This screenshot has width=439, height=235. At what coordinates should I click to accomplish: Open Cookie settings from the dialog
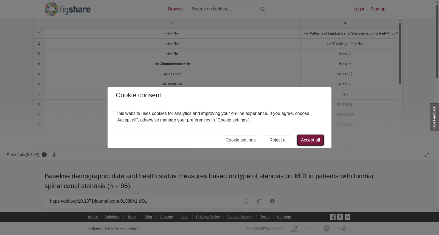[241, 140]
